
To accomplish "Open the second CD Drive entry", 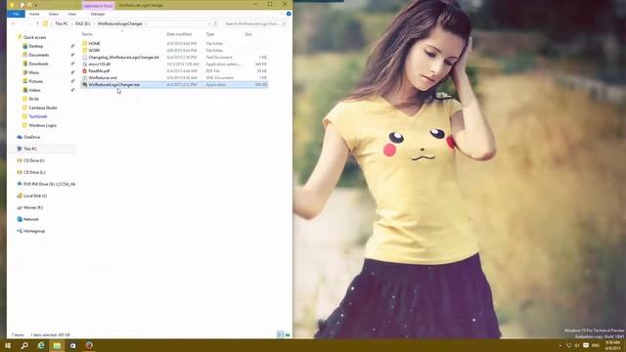I will 34,172.
